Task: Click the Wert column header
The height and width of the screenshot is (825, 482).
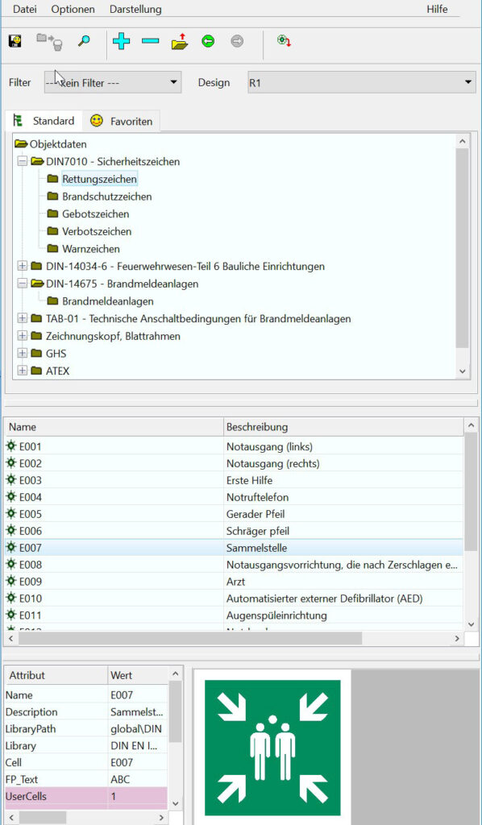Action: pos(137,675)
